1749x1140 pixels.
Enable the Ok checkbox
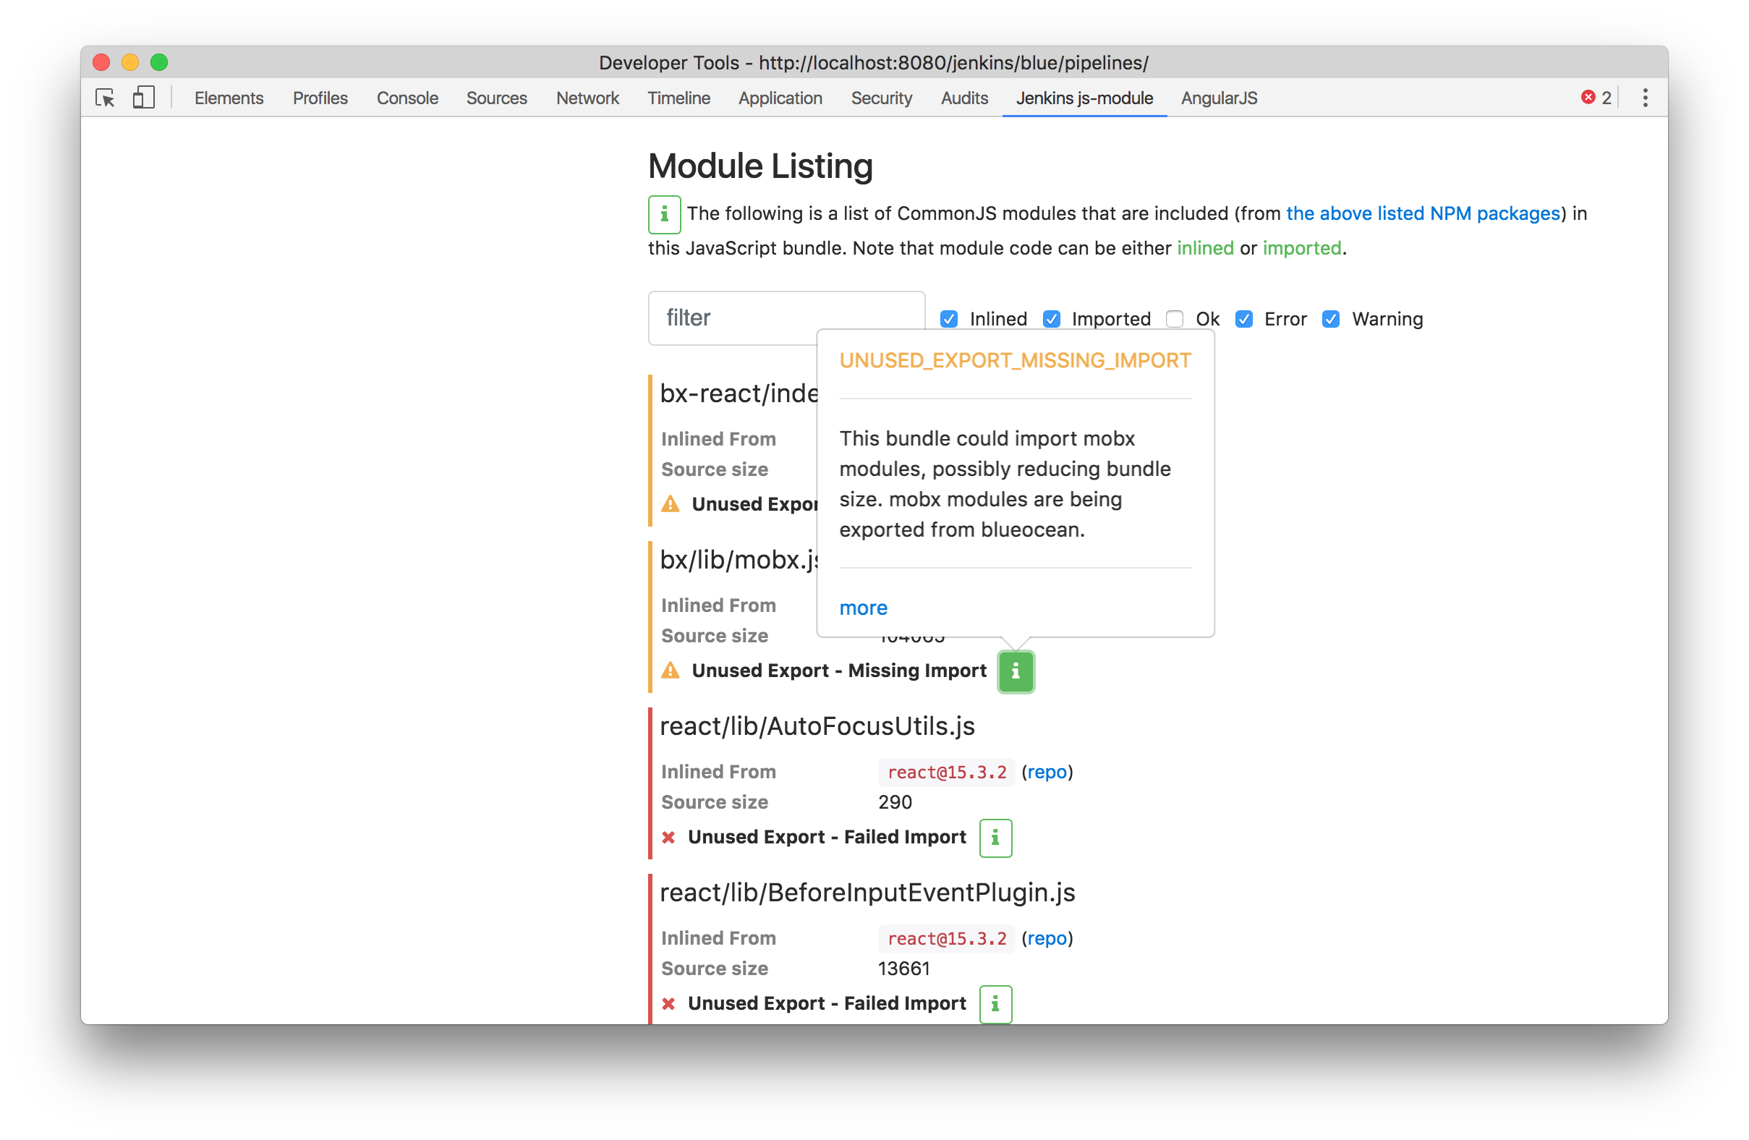(1175, 319)
